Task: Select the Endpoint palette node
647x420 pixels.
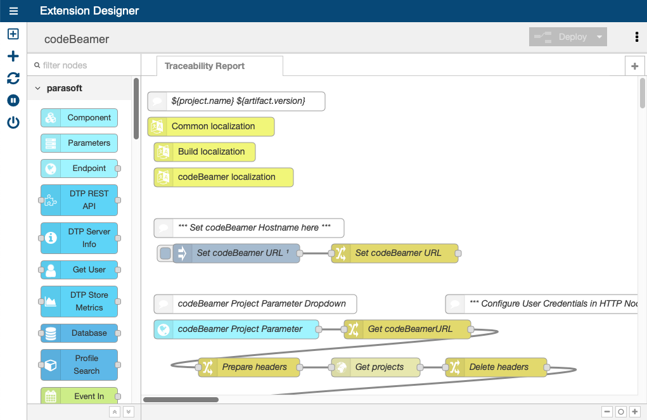Action: [79, 169]
